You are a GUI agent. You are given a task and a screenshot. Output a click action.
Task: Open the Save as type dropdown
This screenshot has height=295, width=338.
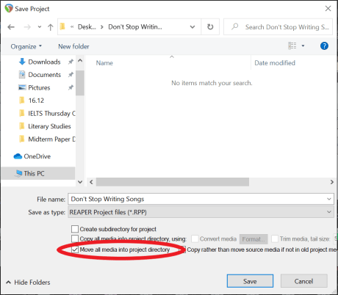(x=201, y=212)
